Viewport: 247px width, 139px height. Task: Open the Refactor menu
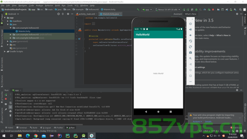pyautogui.click(x=49, y=6)
